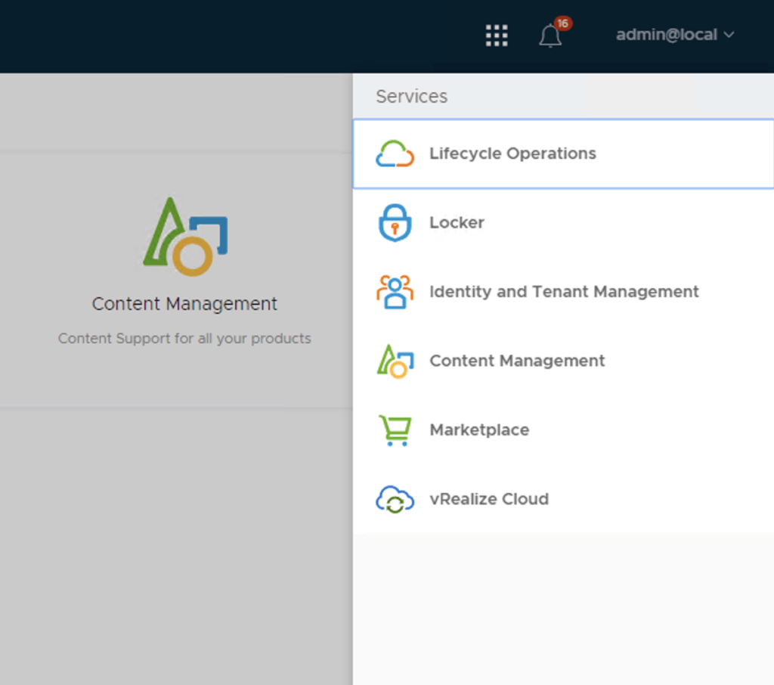Click the Content Management icon in Services list
Viewport: 774px width, 685px height.
coord(395,361)
